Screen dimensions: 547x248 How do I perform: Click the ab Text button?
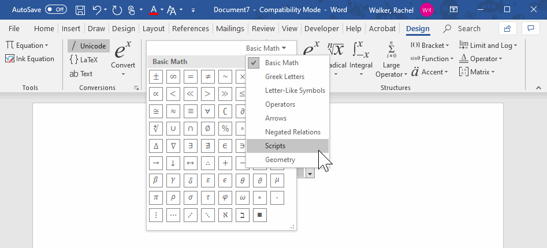tap(81, 73)
